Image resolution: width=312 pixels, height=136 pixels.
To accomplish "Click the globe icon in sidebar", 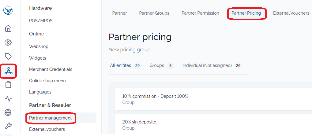I will point(8,112).
